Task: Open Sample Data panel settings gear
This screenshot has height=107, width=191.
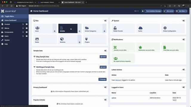Action: [x=105, y=51]
